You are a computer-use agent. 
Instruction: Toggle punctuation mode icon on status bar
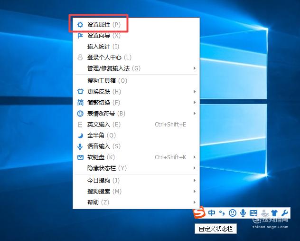[x=222, y=213]
